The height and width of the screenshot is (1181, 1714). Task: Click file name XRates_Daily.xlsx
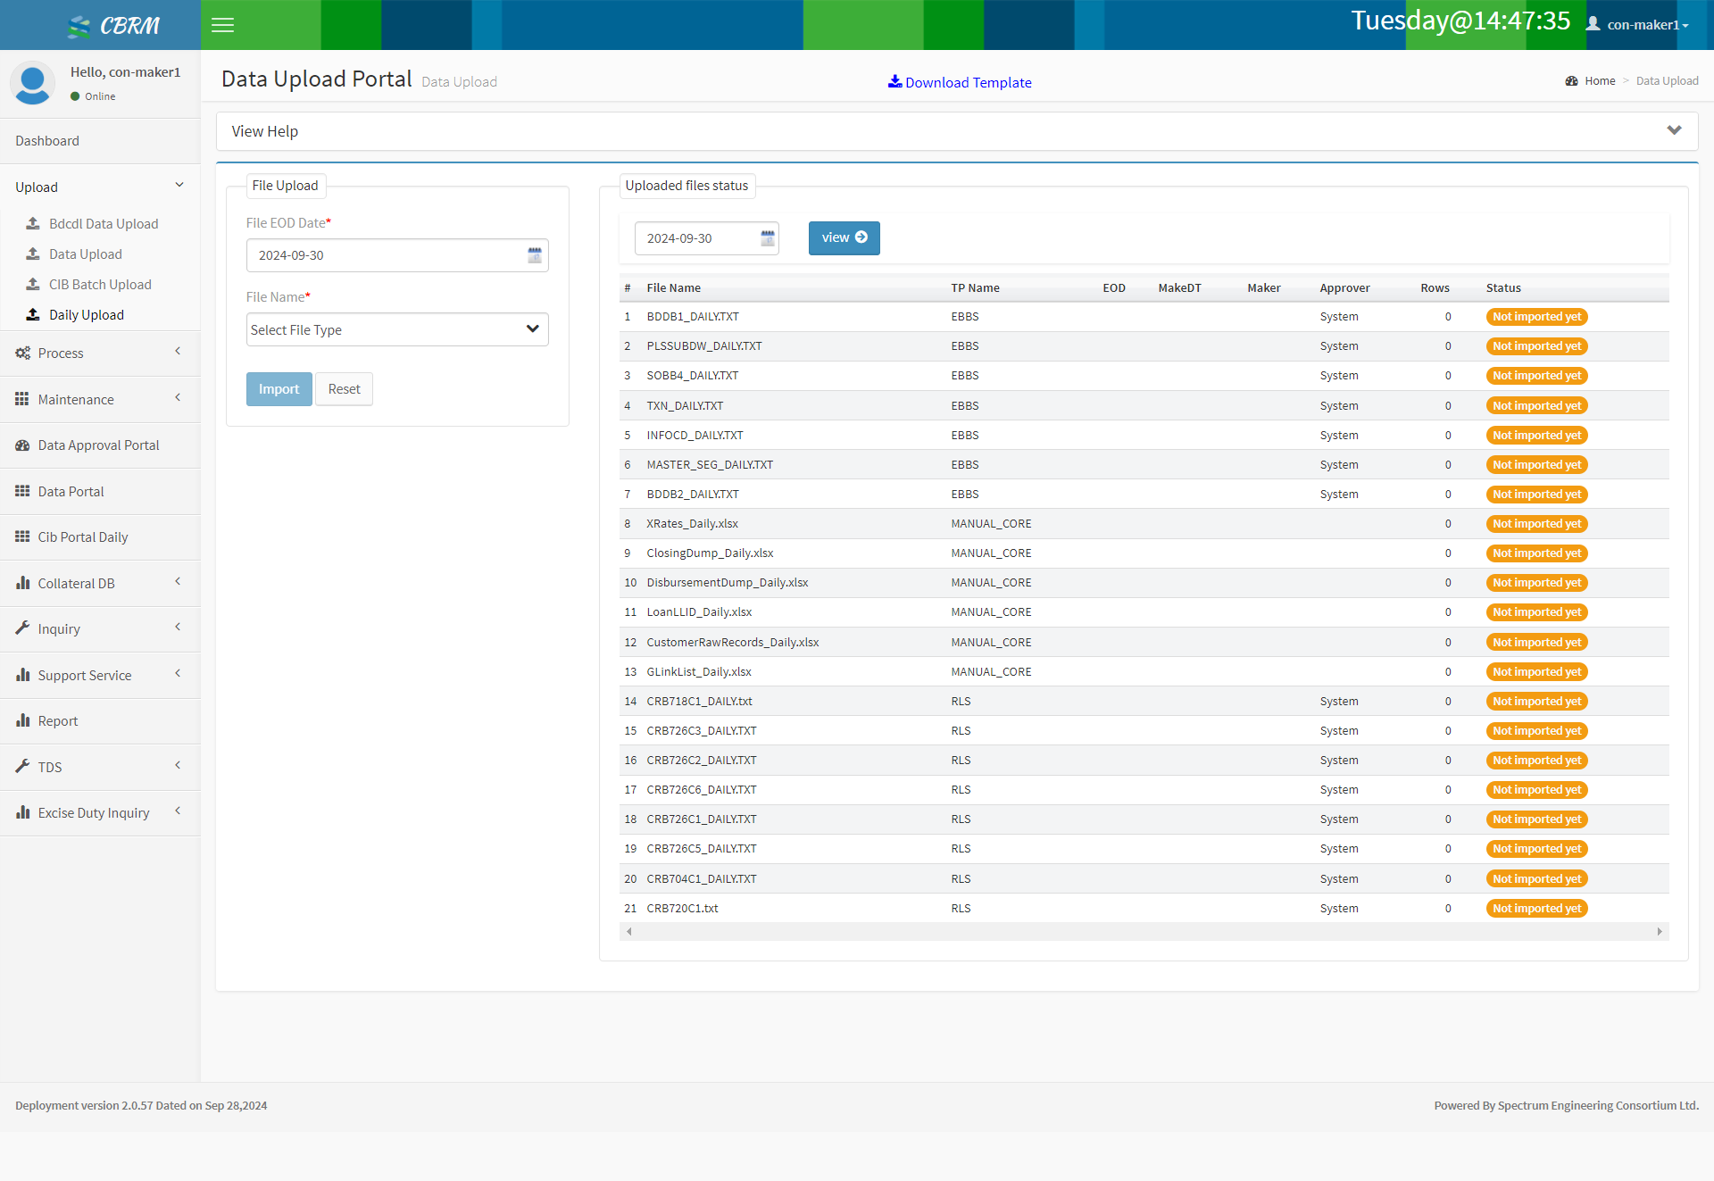(x=692, y=524)
